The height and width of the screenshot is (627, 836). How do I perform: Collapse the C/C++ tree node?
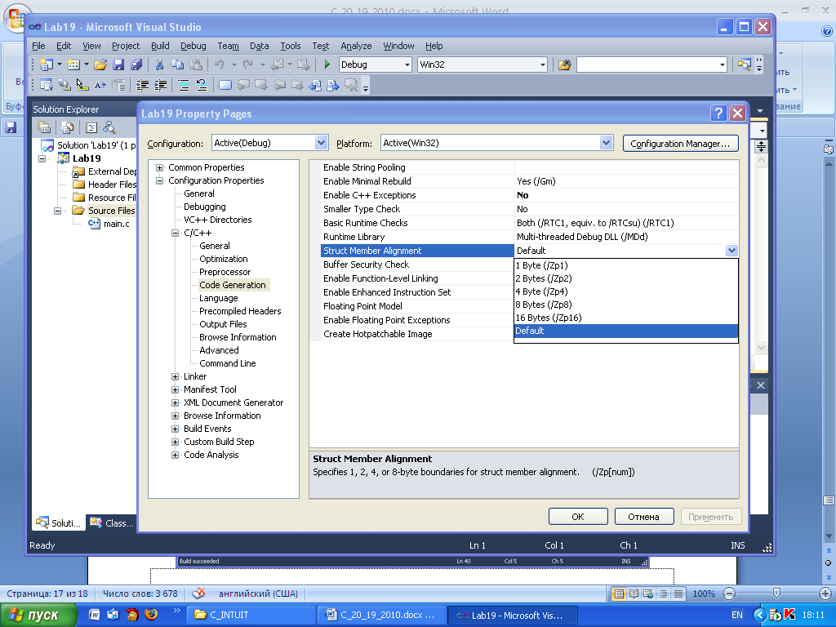click(175, 233)
